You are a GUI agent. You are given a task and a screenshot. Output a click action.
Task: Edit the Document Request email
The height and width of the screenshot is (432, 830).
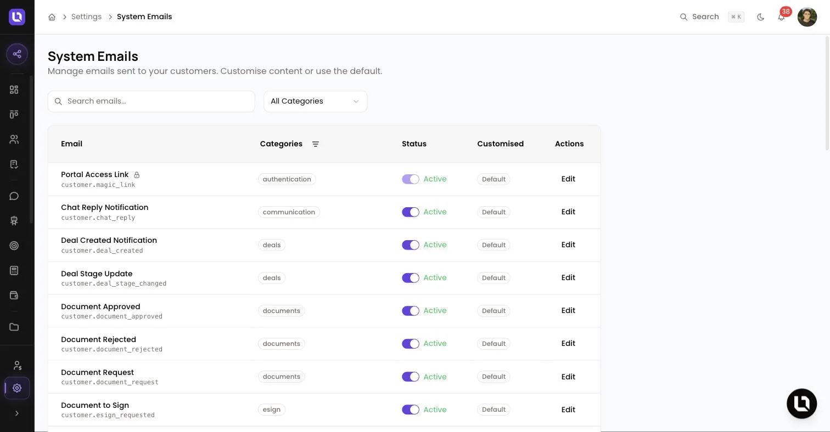tap(568, 377)
